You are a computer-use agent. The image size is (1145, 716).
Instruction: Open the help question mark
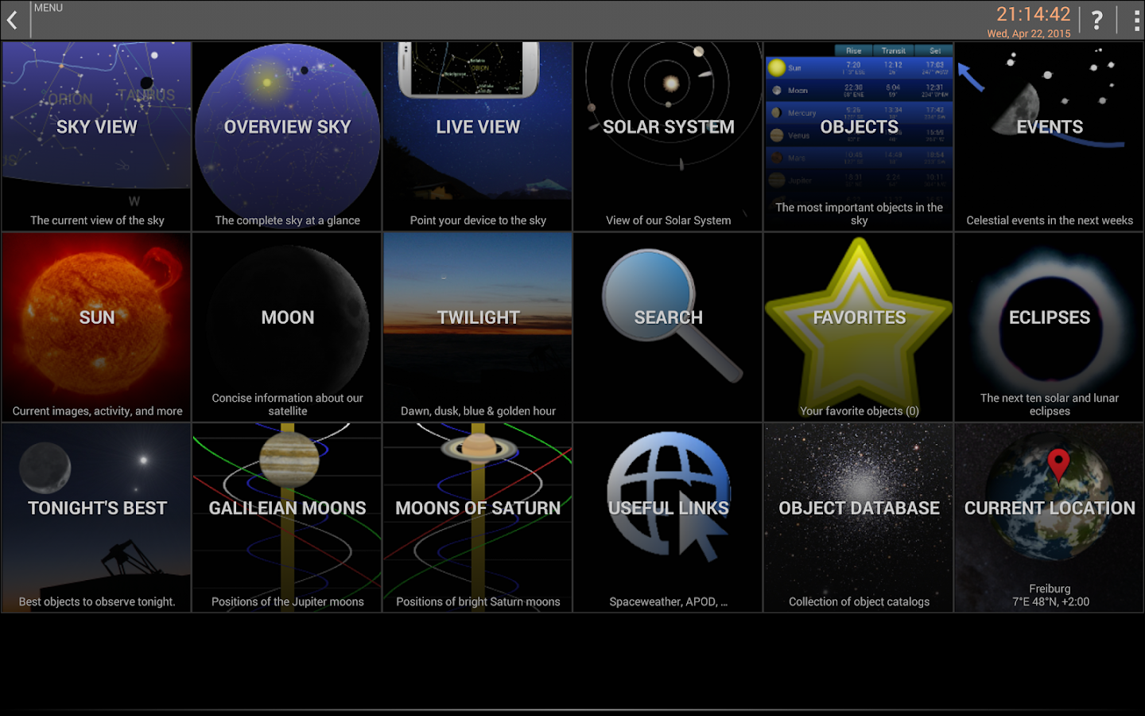[x=1097, y=19]
